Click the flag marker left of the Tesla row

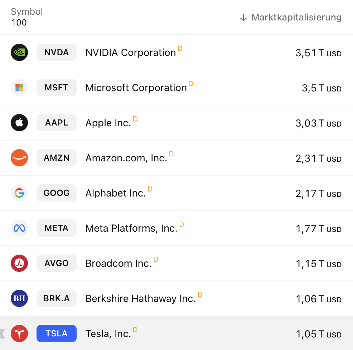[2, 334]
